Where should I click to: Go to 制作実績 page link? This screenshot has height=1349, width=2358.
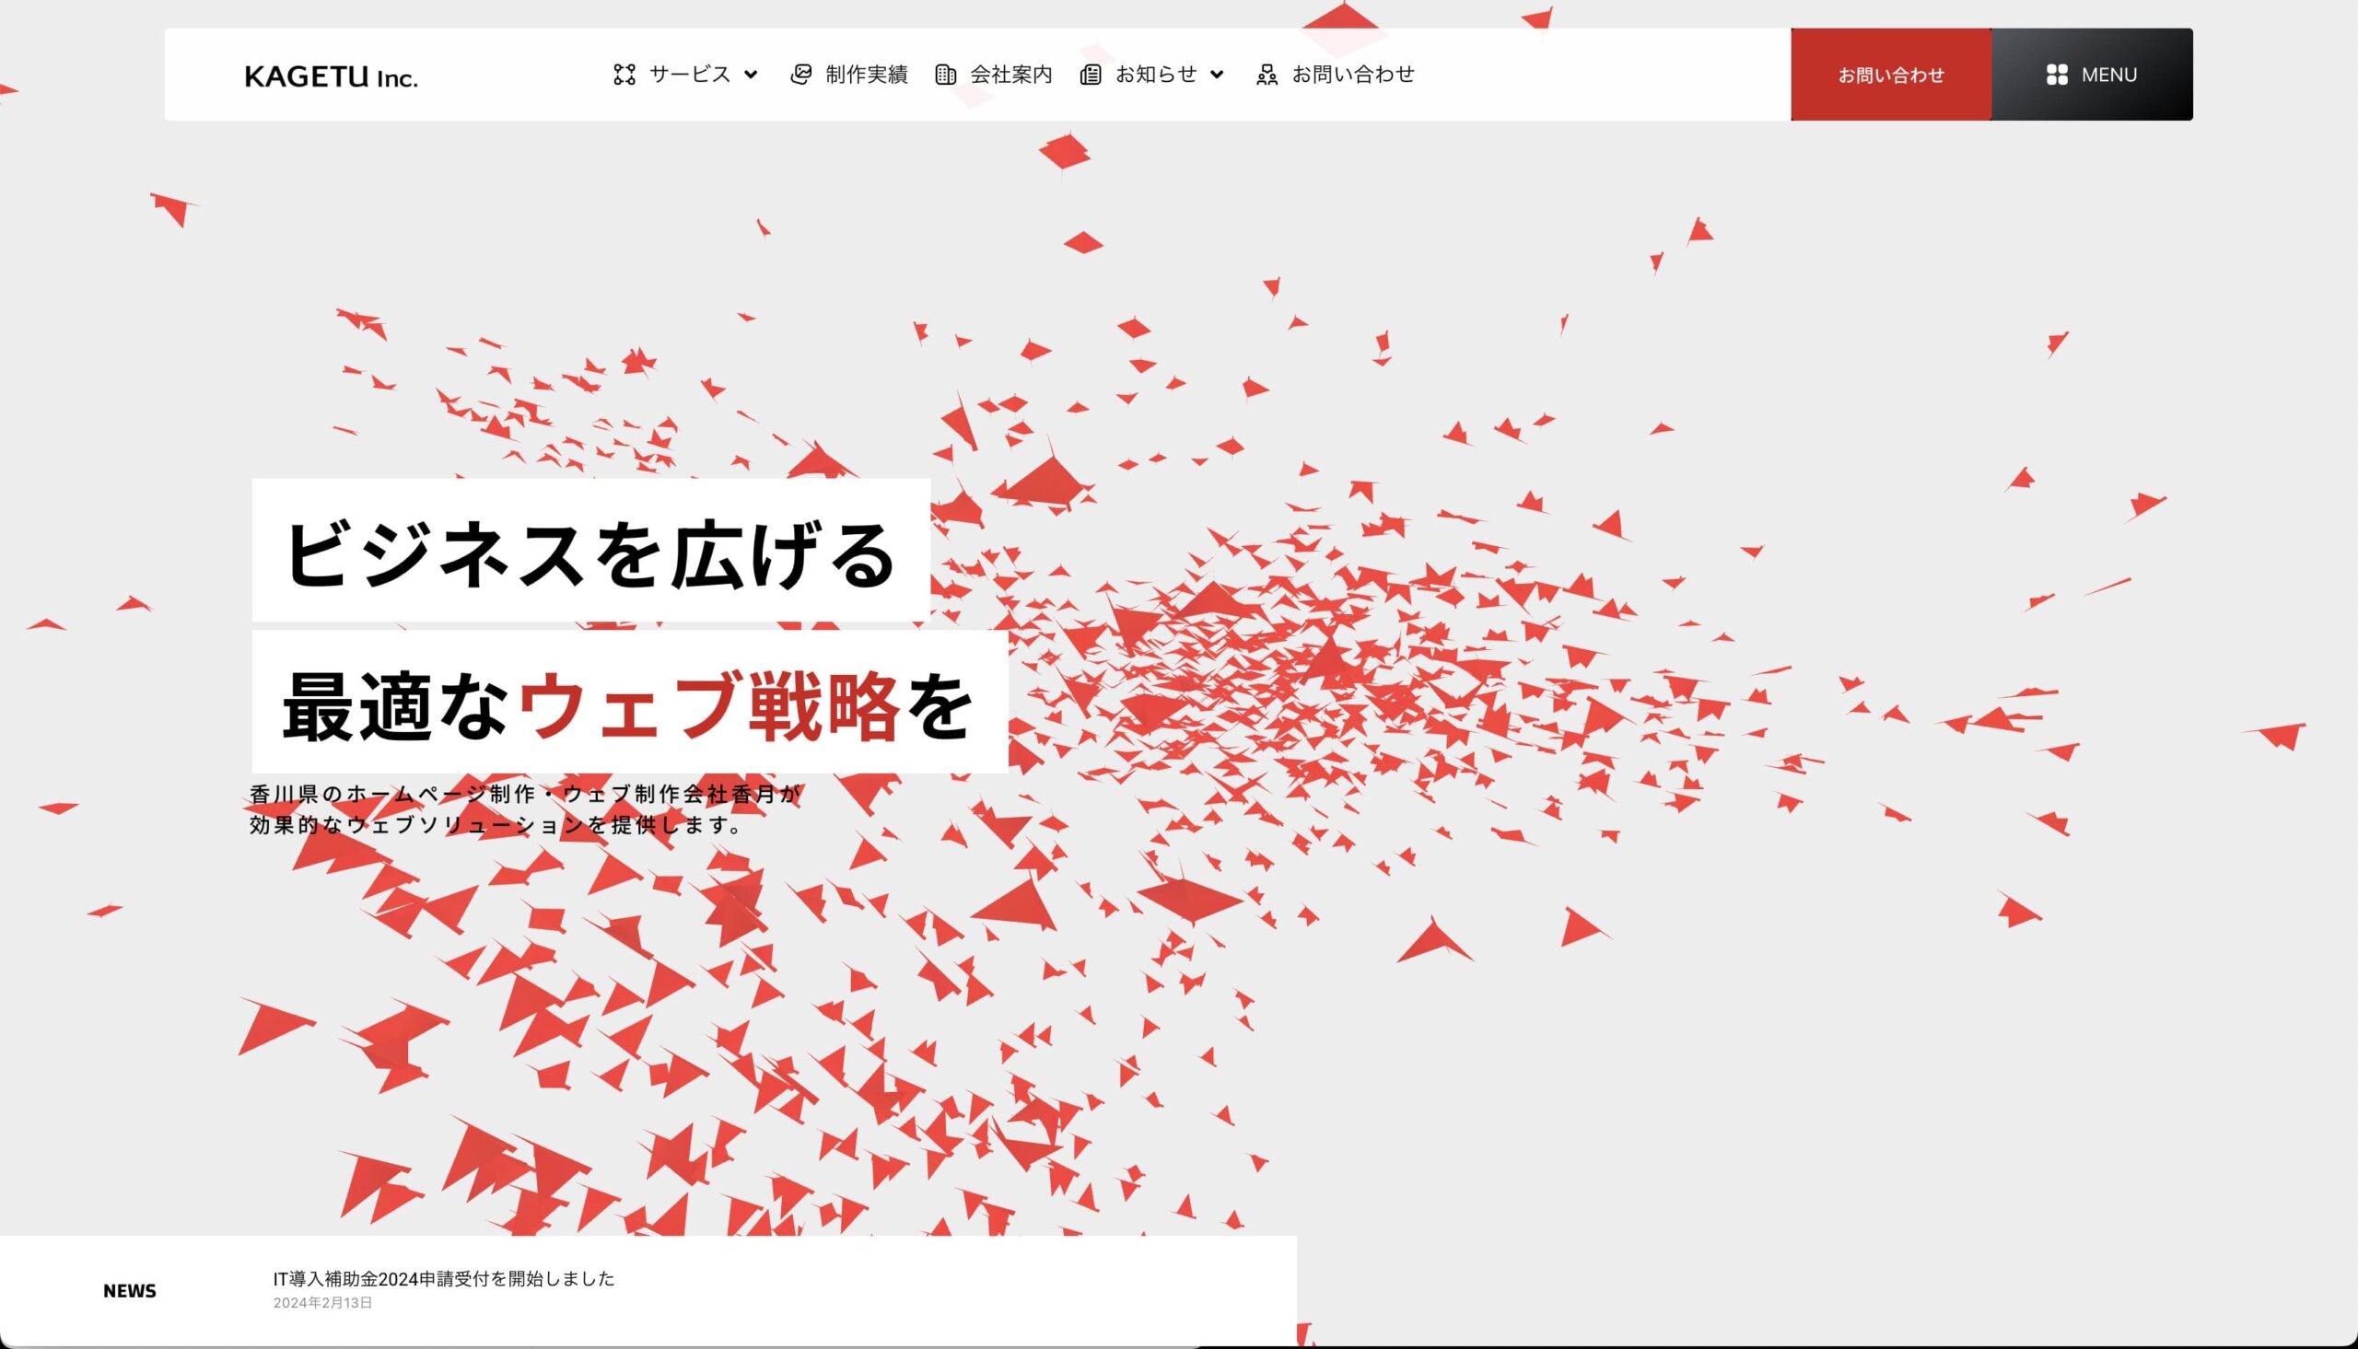click(867, 74)
